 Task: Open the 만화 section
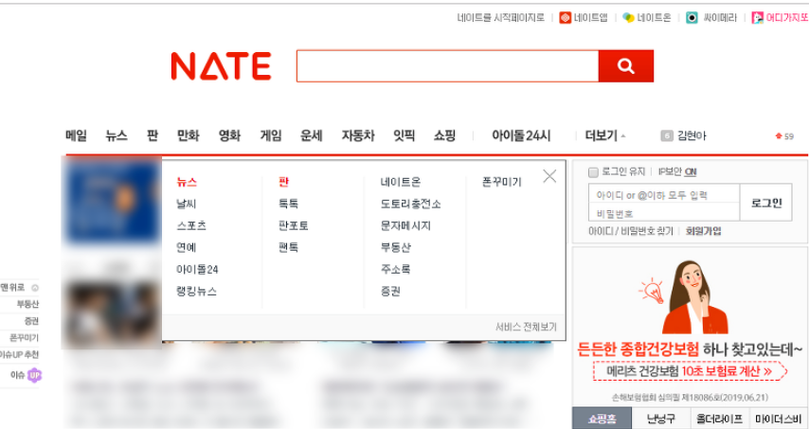click(x=189, y=135)
